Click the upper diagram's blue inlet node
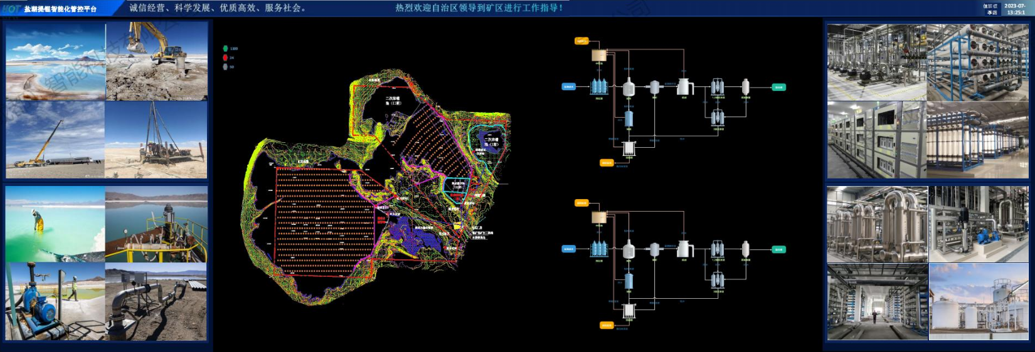 pos(568,87)
